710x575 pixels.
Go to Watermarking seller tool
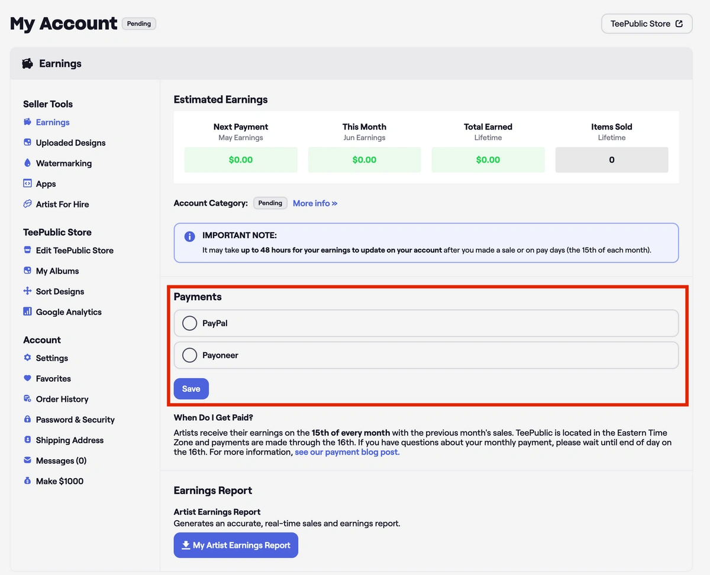pos(64,163)
